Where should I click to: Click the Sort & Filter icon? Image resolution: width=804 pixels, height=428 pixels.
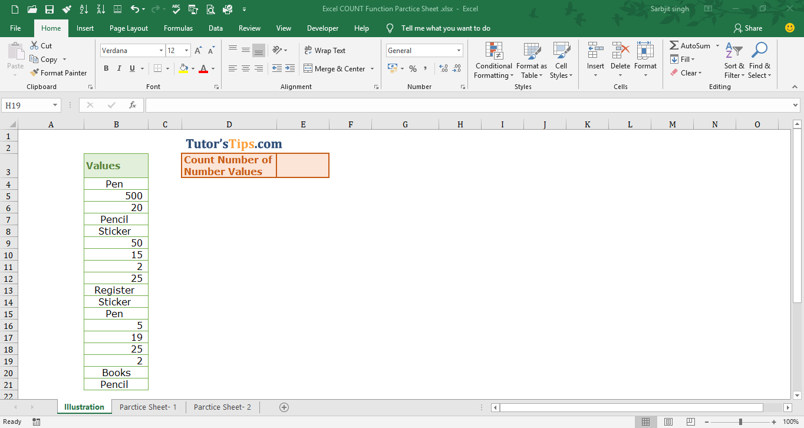734,60
